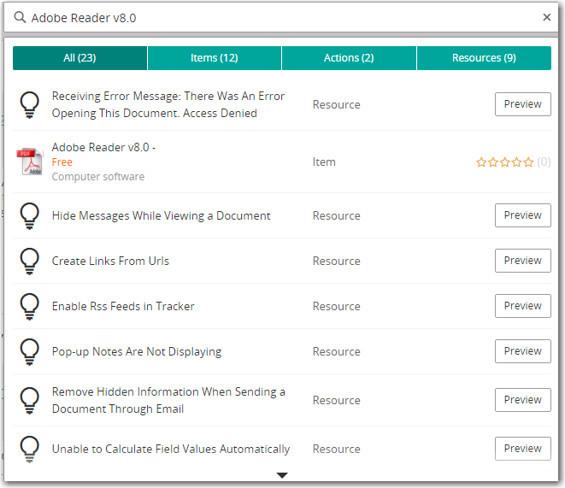Viewport: 565px width, 488px height.
Task: Select the All (23) tab
Action: coord(79,58)
